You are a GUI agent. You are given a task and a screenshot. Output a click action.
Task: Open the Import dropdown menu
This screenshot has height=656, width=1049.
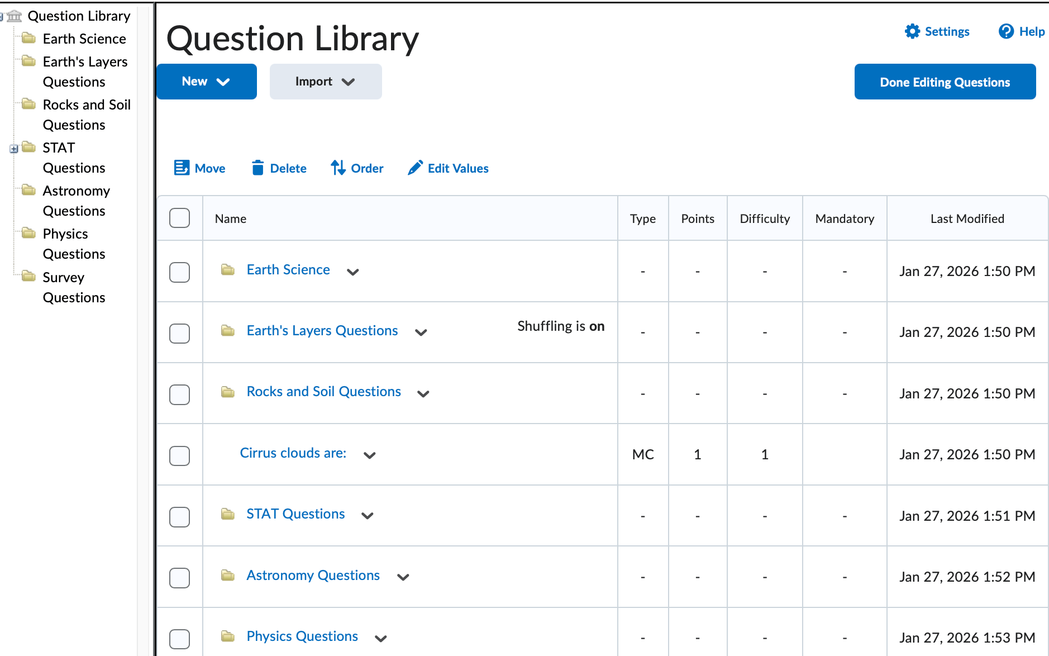coord(326,81)
